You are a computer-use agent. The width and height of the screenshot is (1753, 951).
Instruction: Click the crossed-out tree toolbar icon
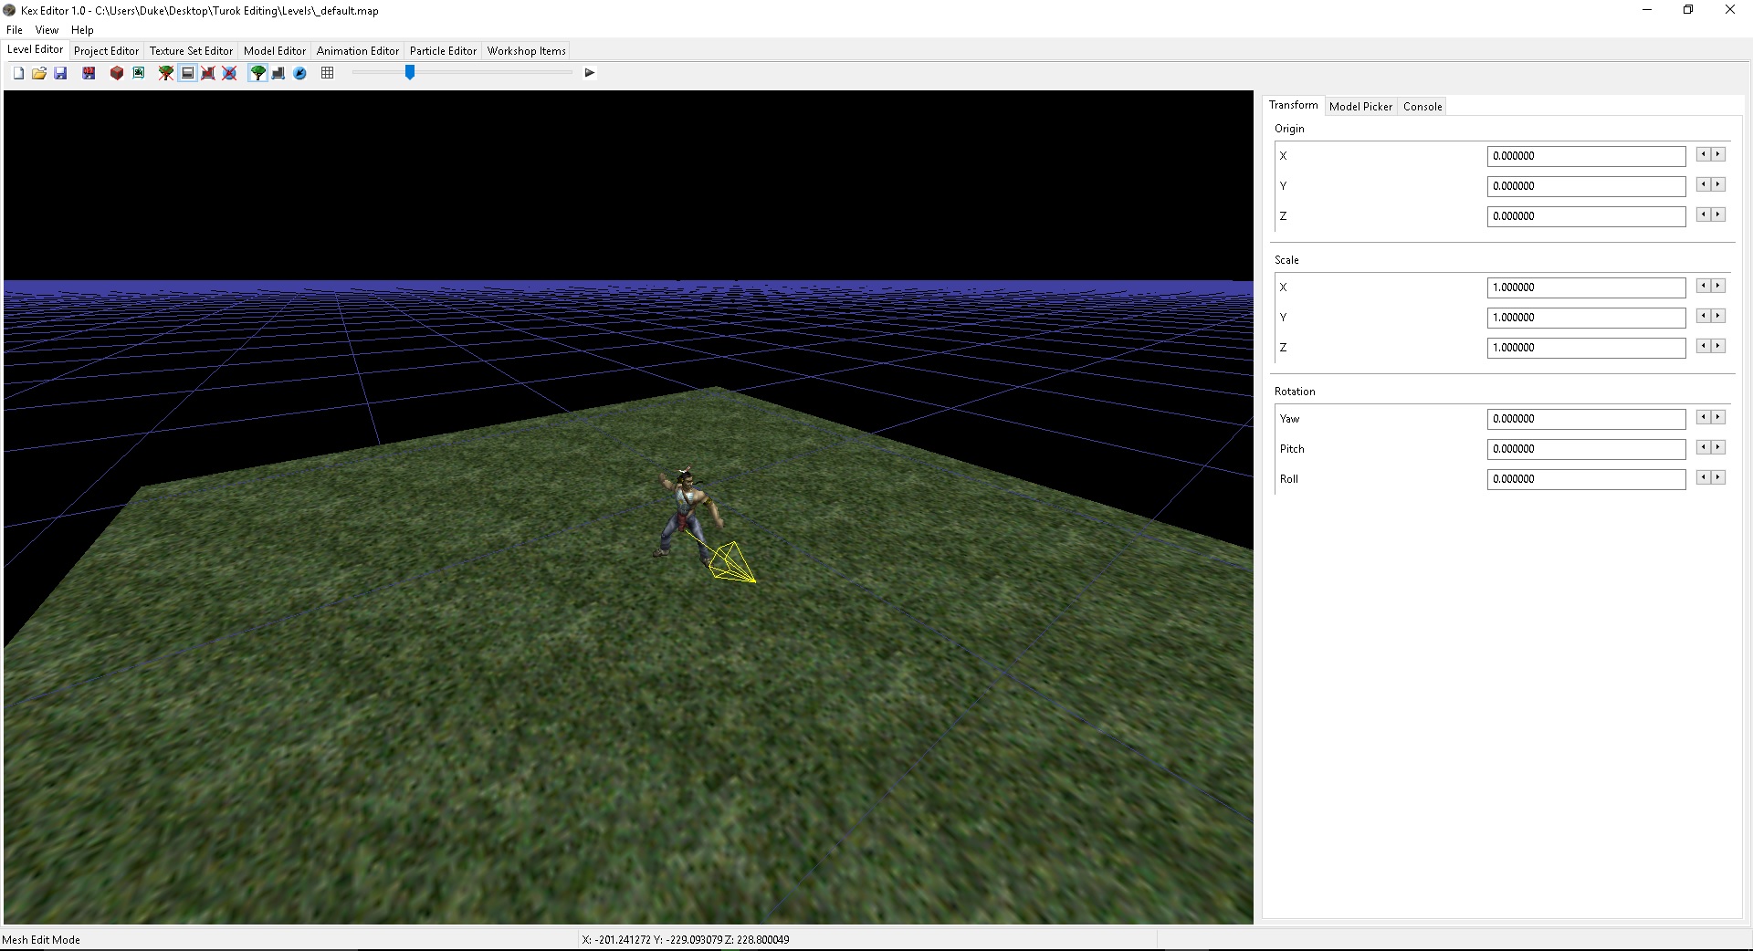click(x=166, y=73)
